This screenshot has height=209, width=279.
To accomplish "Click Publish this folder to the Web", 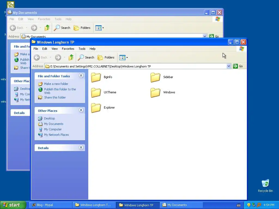I will click(60, 91).
